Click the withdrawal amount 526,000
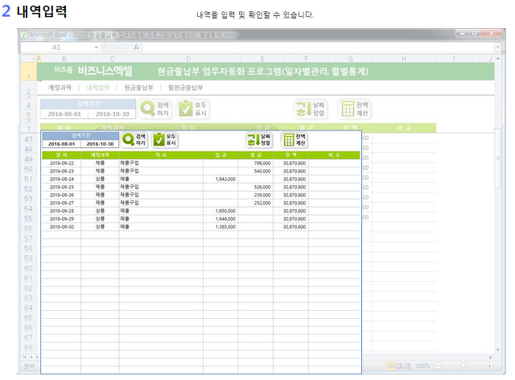This screenshot has width=515, height=380. click(262, 187)
